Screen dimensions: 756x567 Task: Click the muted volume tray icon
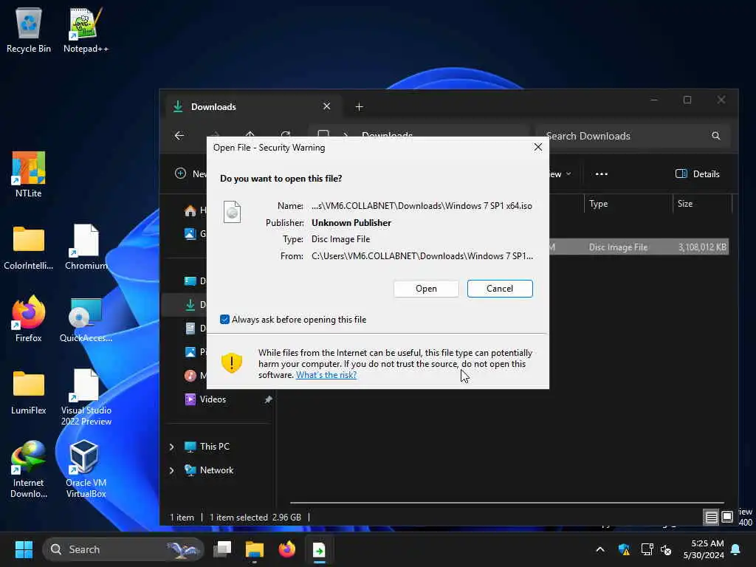[x=666, y=549]
